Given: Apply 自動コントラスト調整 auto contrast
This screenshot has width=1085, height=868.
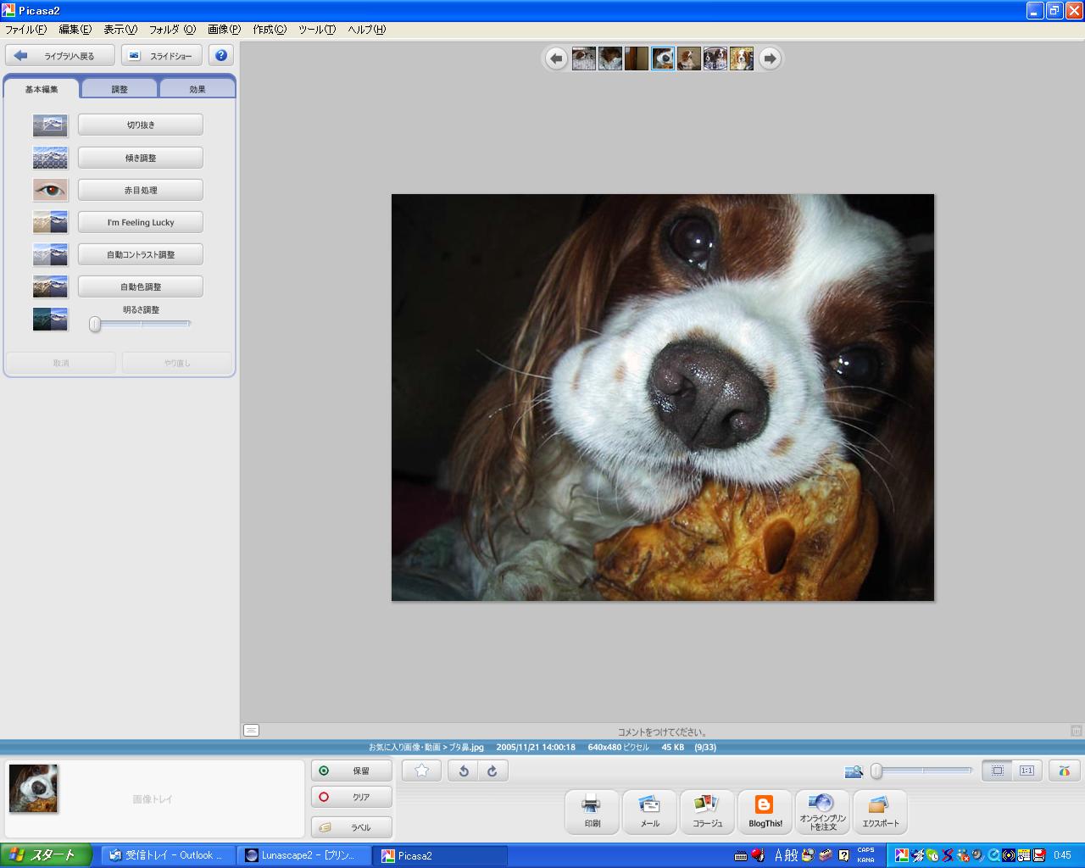Looking at the screenshot, I should [141, 254].
